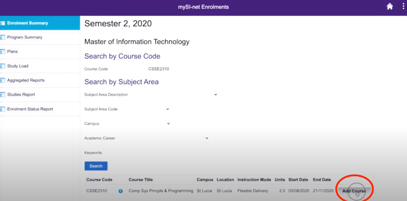This screenshot has width=407, height=201.
Task: Click the info icon beside CSSE2310
Action: tap(121, 191)
